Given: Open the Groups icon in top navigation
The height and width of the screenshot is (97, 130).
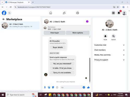Looking at the screenshot, I should tap(77, 13).
